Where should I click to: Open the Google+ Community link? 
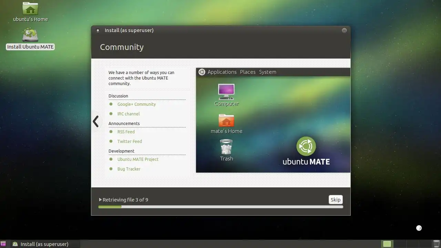click(x=136, y=104)
